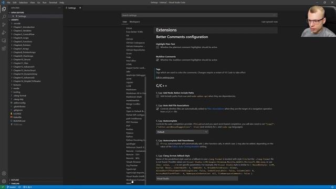Screen dimensions: 336x189
Task: Open the C_Cpp Autocomplete dropdown
Action: click(x=182, y=132)
